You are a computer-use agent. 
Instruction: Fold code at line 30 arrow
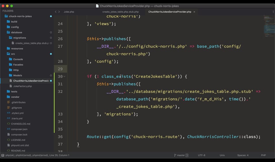click(x=64, y=76)
